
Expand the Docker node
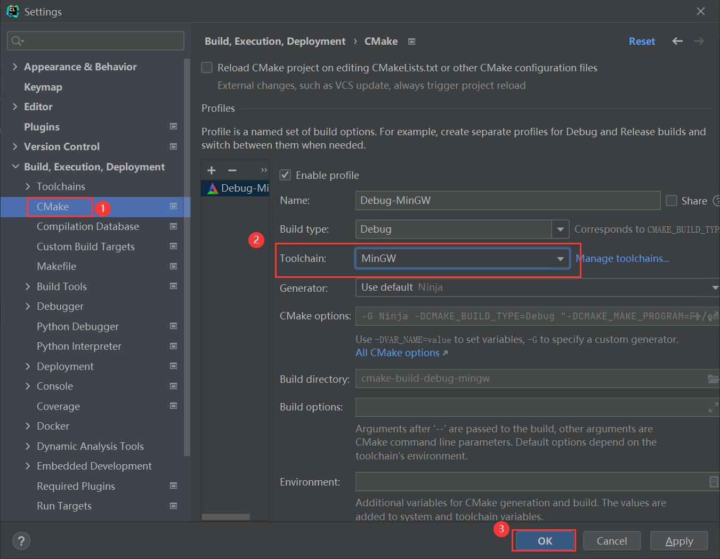click(x=28, y=426)
